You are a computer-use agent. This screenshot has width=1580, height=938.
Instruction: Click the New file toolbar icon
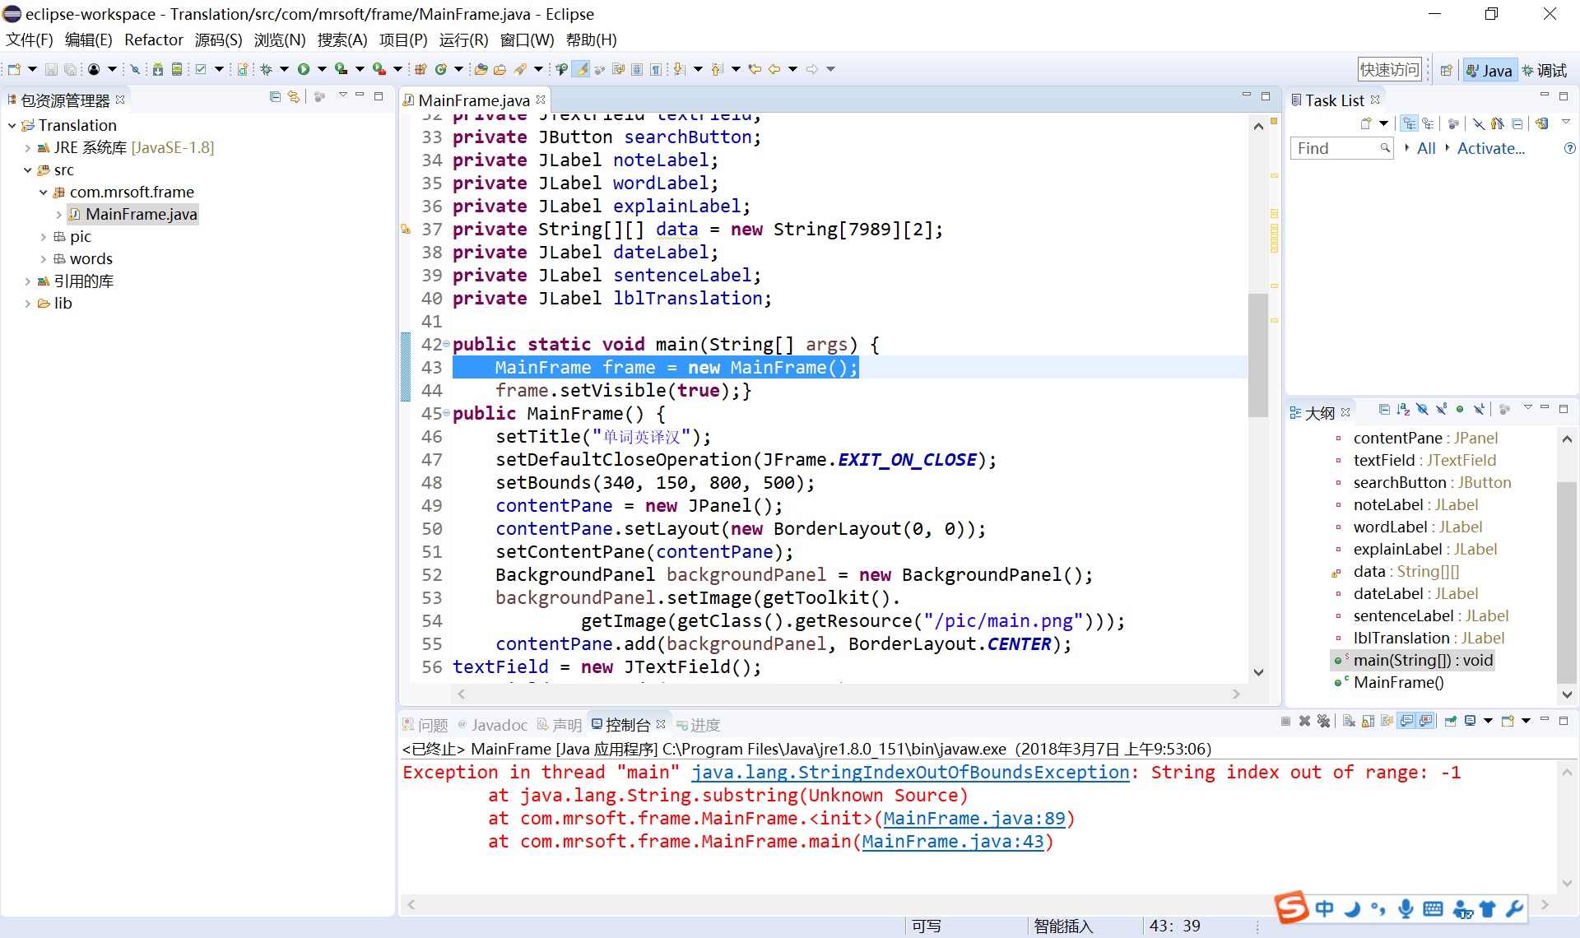click(x=14, y=69)
